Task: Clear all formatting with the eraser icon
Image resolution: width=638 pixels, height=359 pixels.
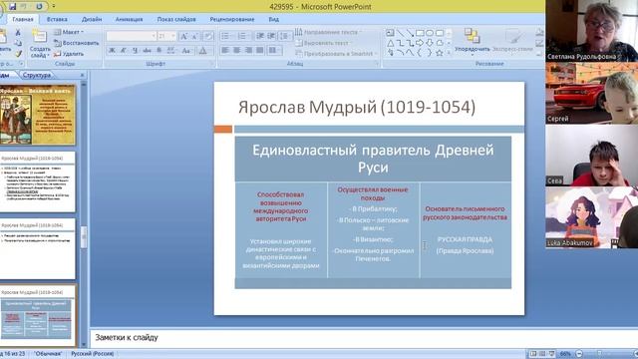Action: pos(208,36)
